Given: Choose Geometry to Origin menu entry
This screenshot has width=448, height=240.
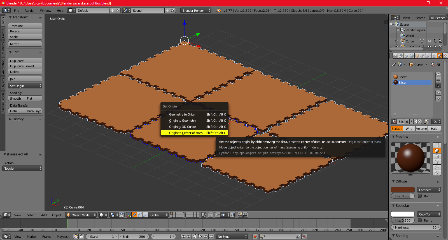Looking at the screenshot, I should (x=194, y=114).
